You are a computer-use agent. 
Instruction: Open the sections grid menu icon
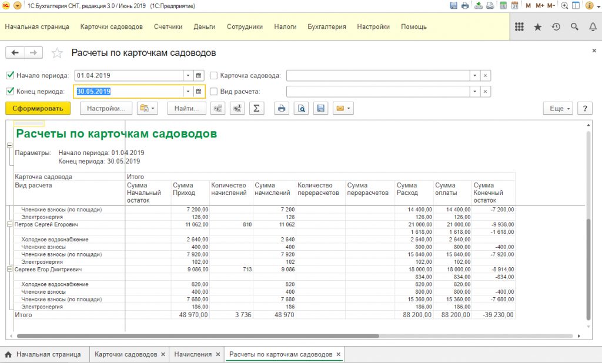click(519, 27)
